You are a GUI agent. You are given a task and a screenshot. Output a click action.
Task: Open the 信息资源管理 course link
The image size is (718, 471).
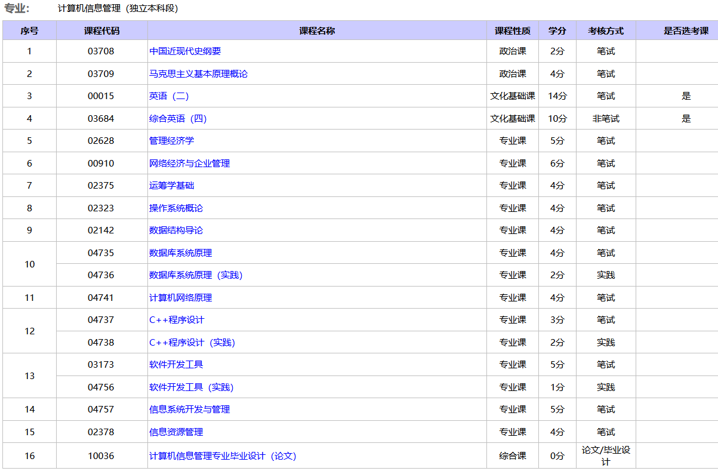[176, 432]
